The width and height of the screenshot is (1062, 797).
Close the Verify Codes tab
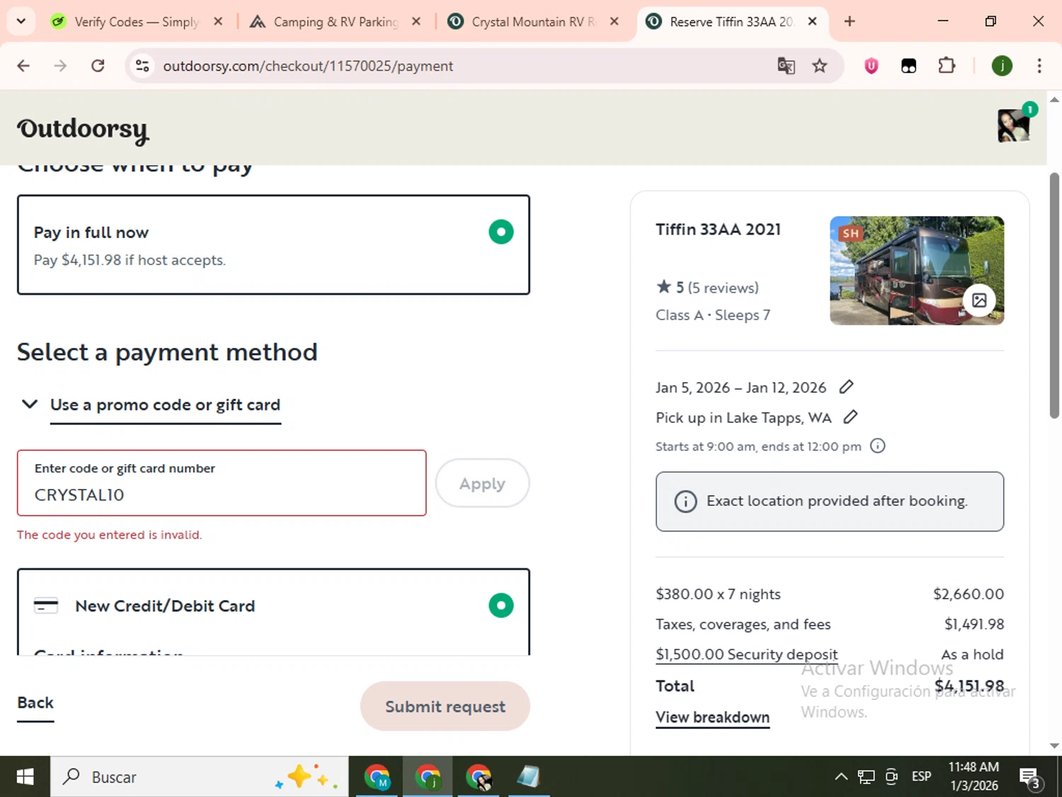(218, 22)
